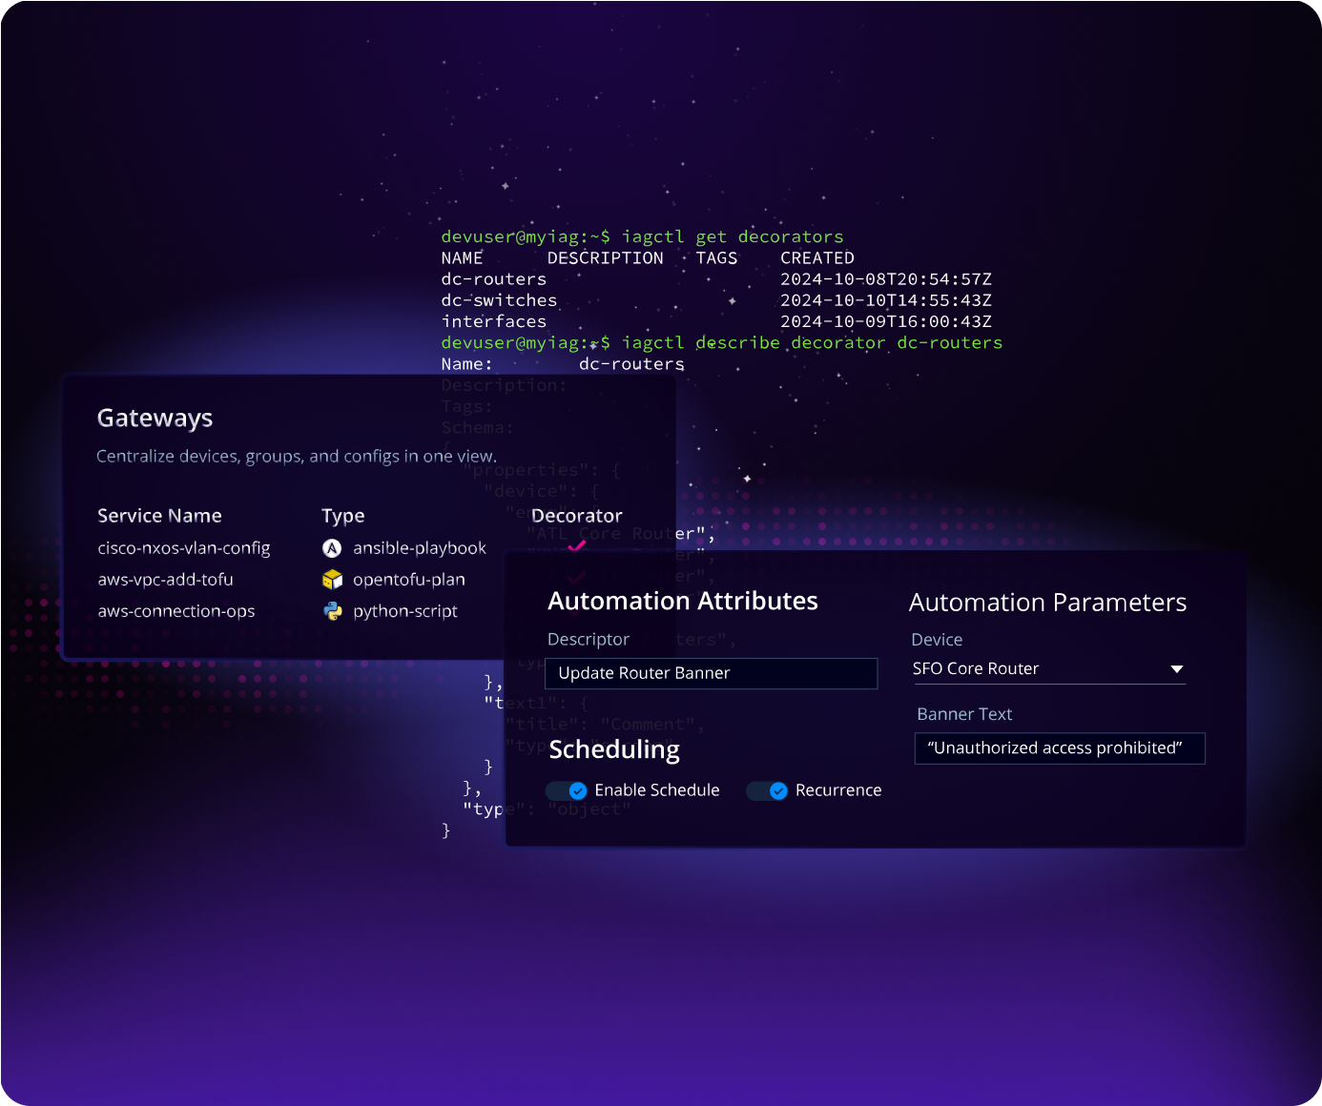Screen dimensions: 1322x1106
Task: Disable the Enable Schedule toggle
Action: point(567,790)
